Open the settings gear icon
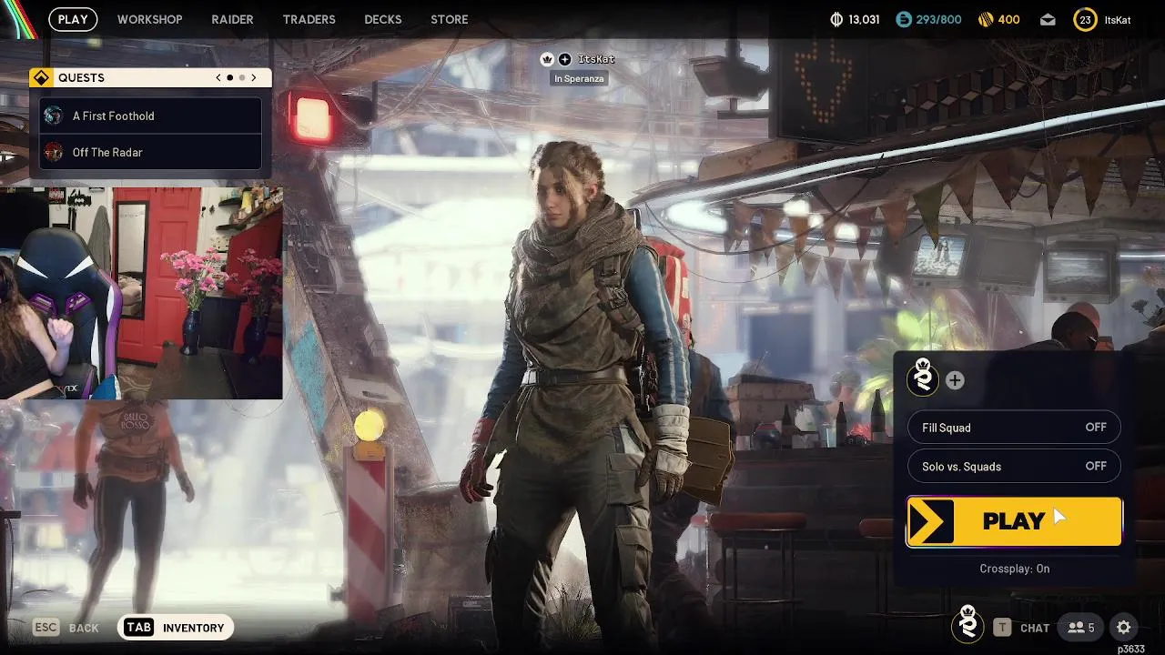 click(1123, 628)
